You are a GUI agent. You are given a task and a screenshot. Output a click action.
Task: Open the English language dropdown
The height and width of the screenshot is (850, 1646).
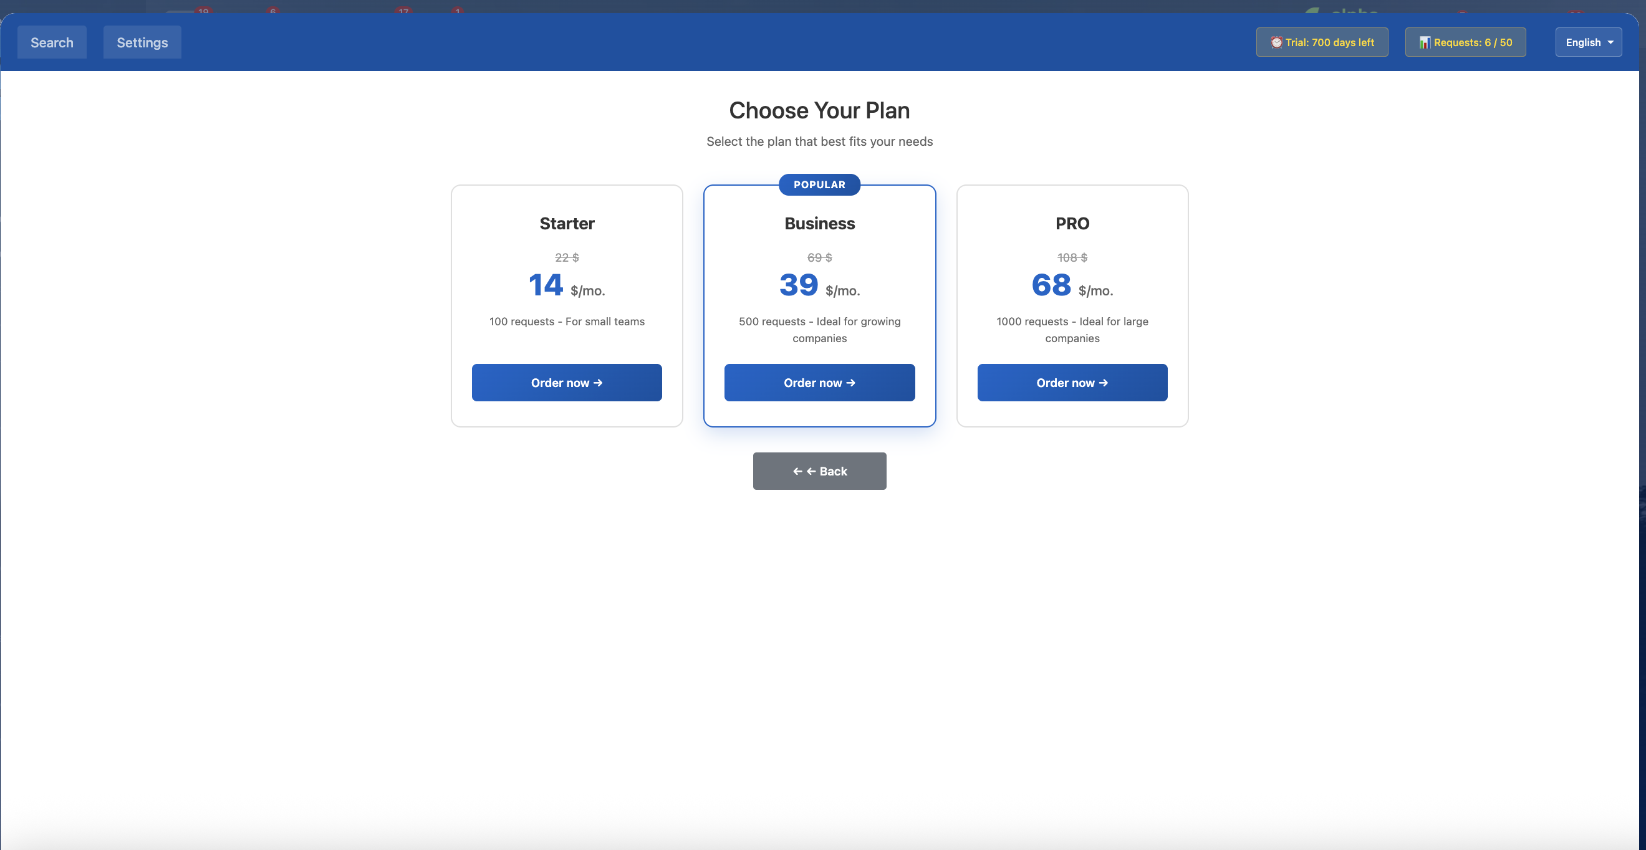(1588, 42)
